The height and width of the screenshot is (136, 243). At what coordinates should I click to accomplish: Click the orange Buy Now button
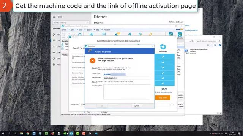click(163, 97)
